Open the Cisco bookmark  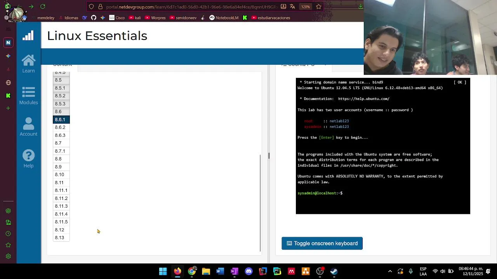[117, 17]
